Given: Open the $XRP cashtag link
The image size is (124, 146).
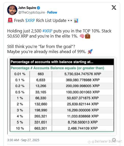Looking at the screenshot, I should point(30,21).
